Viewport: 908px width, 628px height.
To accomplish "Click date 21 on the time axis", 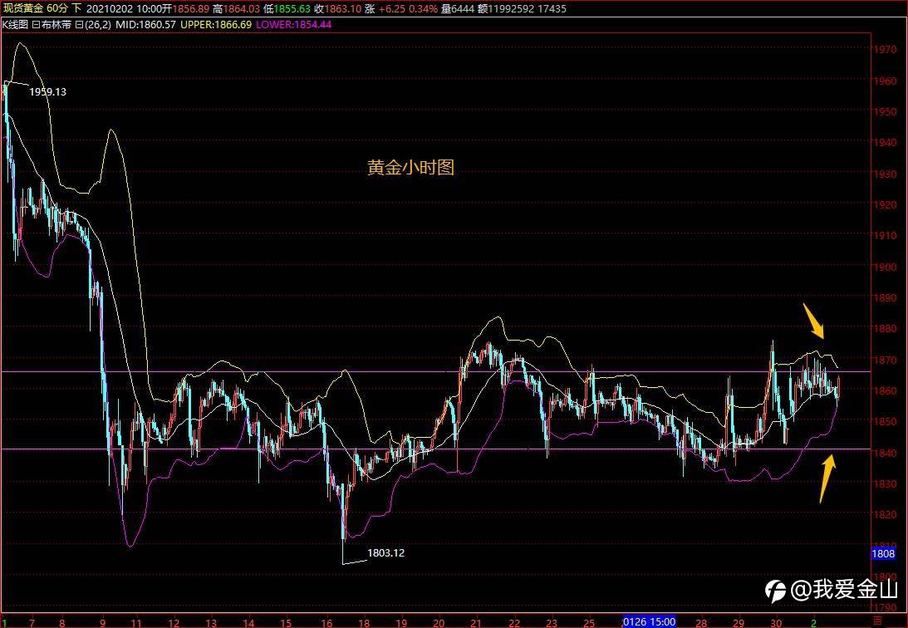I will 476,623.
